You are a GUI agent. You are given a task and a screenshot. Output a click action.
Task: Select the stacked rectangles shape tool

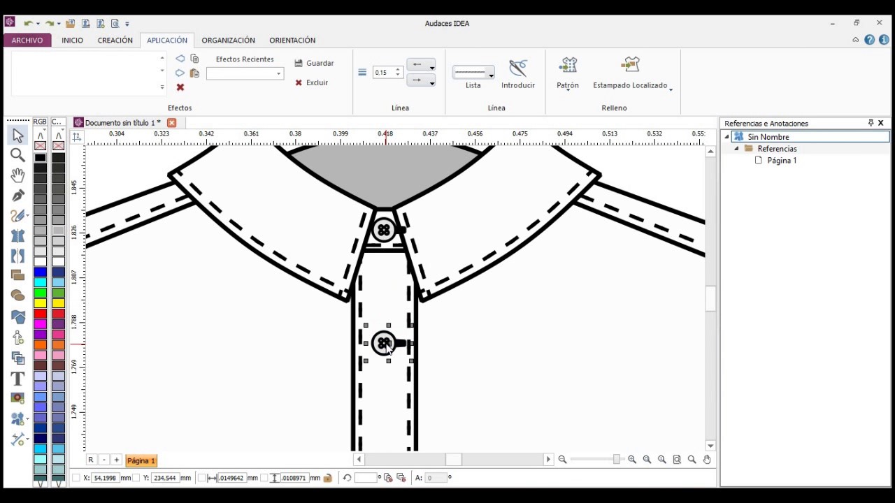(x=18, y=276)
